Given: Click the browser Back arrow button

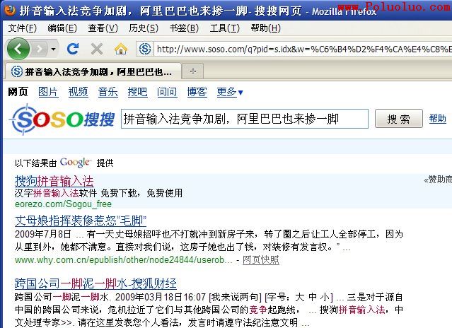Looking at the screenshot, I should point(18,49).
